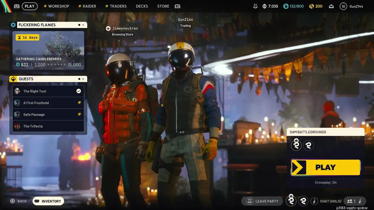Open CHAT (HOLD) label

[330, 201]
